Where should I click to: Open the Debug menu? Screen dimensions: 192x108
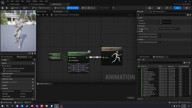pyautogui.click(x=28, y=1)
